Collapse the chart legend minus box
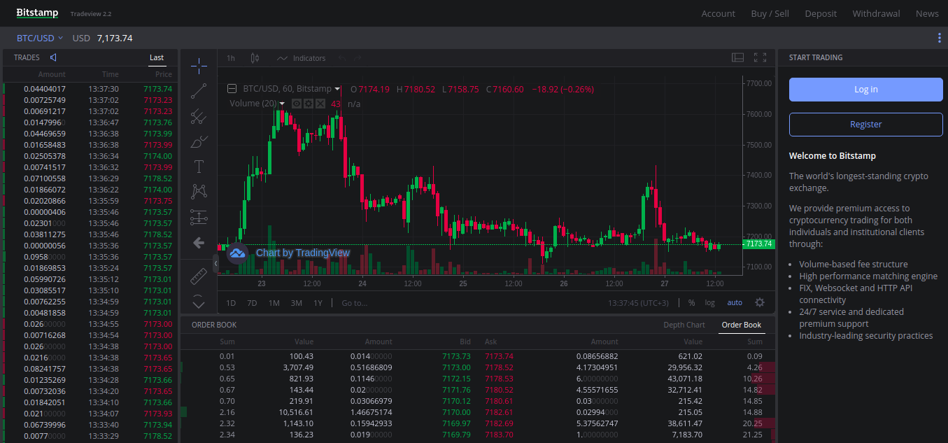 [x=232, y=89]
